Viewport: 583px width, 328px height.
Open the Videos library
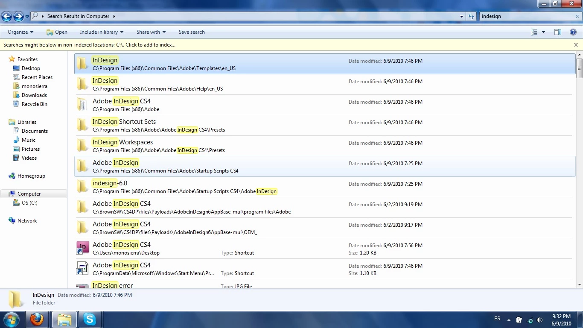pyautogui.click(x=29, y=158)
